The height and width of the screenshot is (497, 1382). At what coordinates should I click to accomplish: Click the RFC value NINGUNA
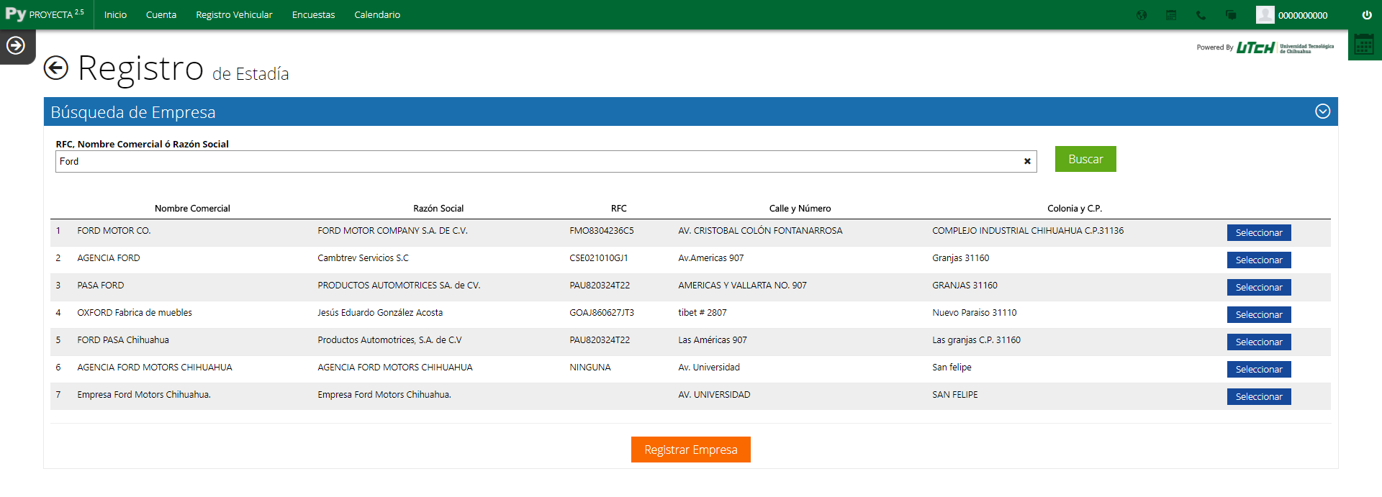click(590, 368)
